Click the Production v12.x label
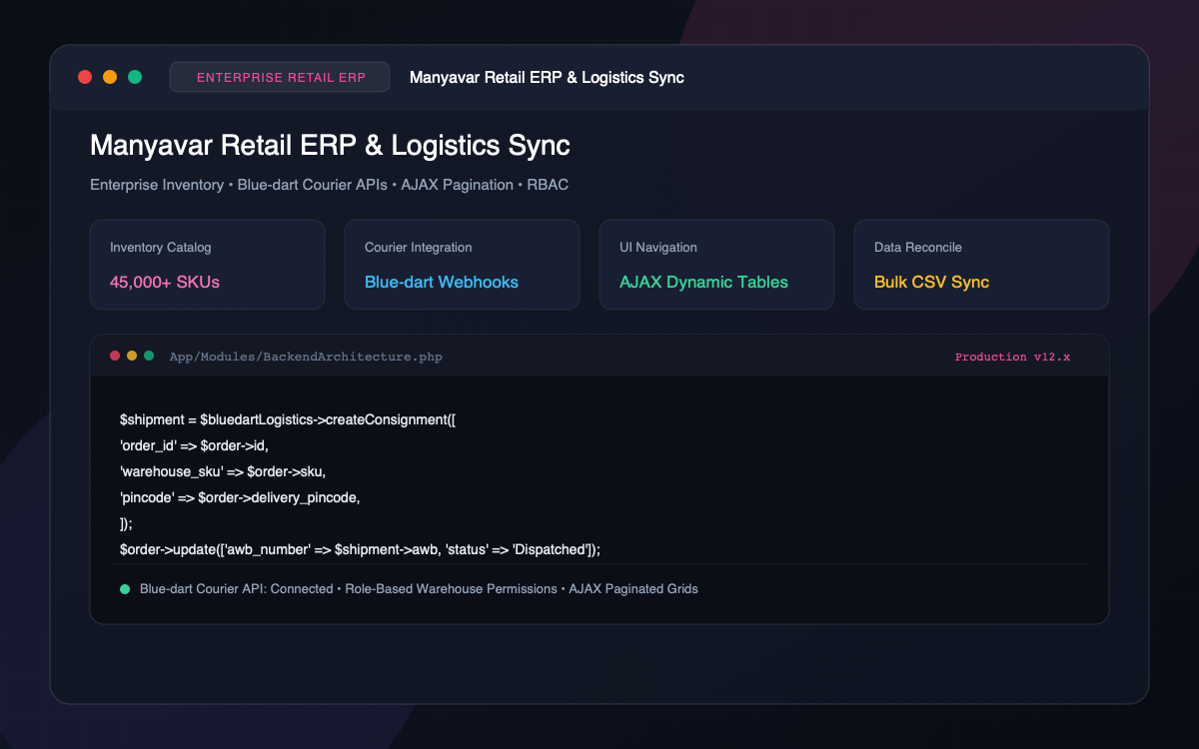Viewport: 1199px width, 749px height. point(1012,357)
